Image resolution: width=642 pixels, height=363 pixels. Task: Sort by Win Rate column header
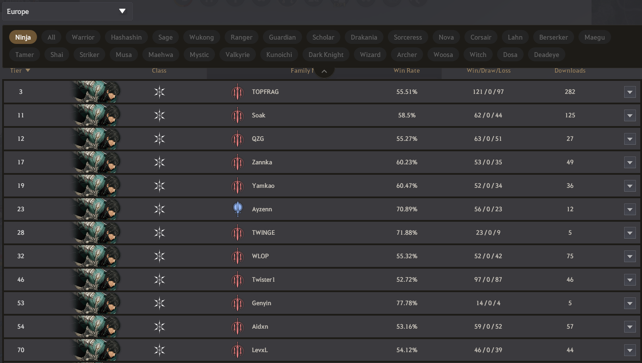[x=407, y=70]
